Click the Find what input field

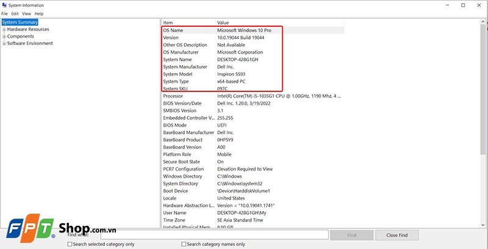coord(215,235)
